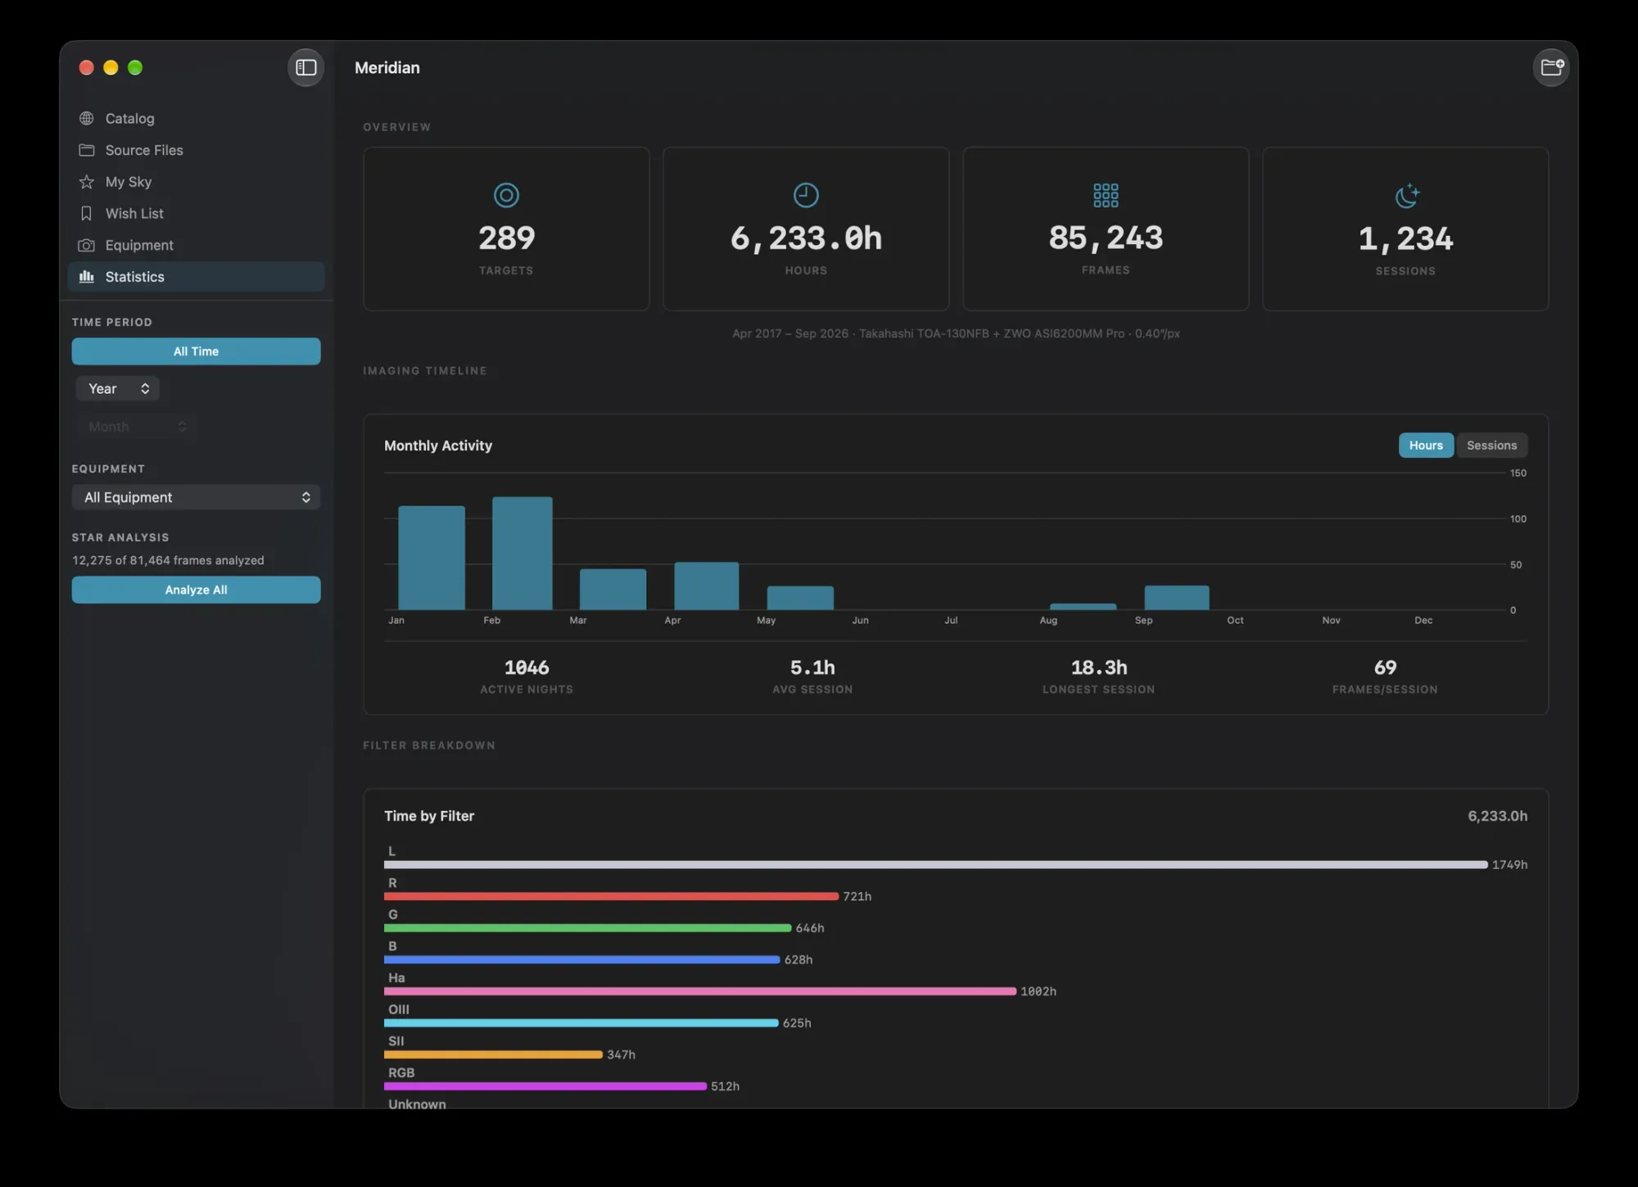This screenshot has width=1638, height=1187.
Task: Switch Monthly Activity chart to Sessions
Action: point(1491,446)
